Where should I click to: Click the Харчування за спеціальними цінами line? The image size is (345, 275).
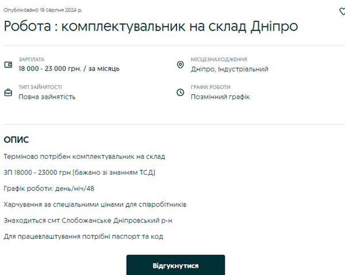pyautogui.click(x=95, y=204)
